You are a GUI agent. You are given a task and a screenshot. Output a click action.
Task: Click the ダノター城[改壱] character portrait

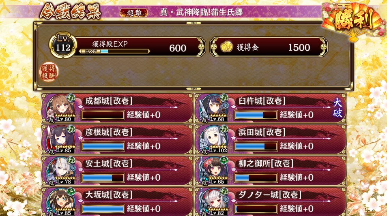(x=214, y=202)
